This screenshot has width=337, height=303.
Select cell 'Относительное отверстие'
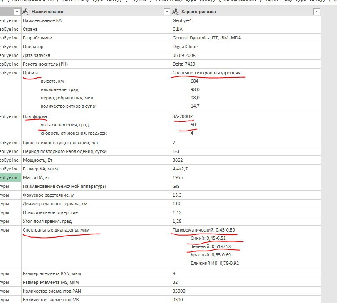(96, 212)
